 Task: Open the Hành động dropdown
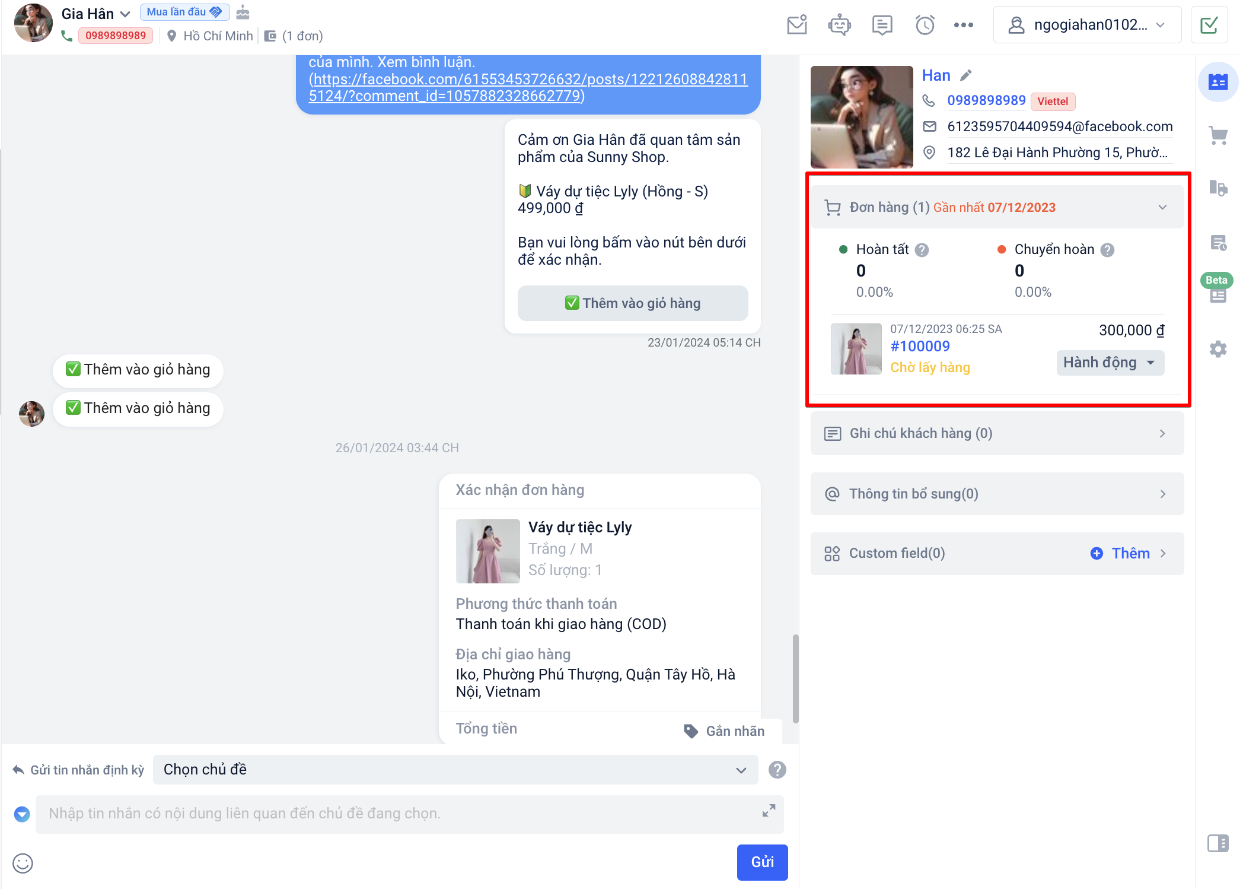click(x=1110, y=363)
